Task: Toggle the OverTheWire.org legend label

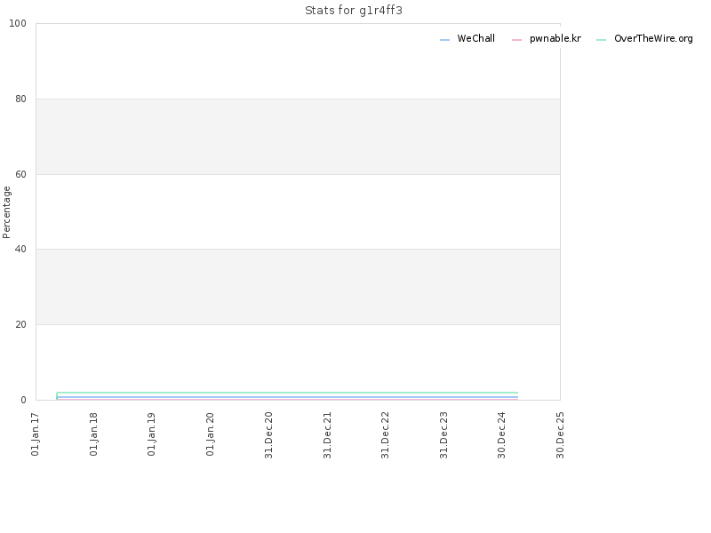Action: (653, 38)
